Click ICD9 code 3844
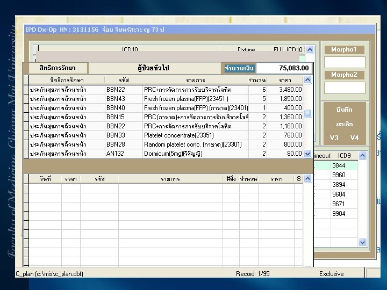The image size is (387, 290). coord(345,165)
